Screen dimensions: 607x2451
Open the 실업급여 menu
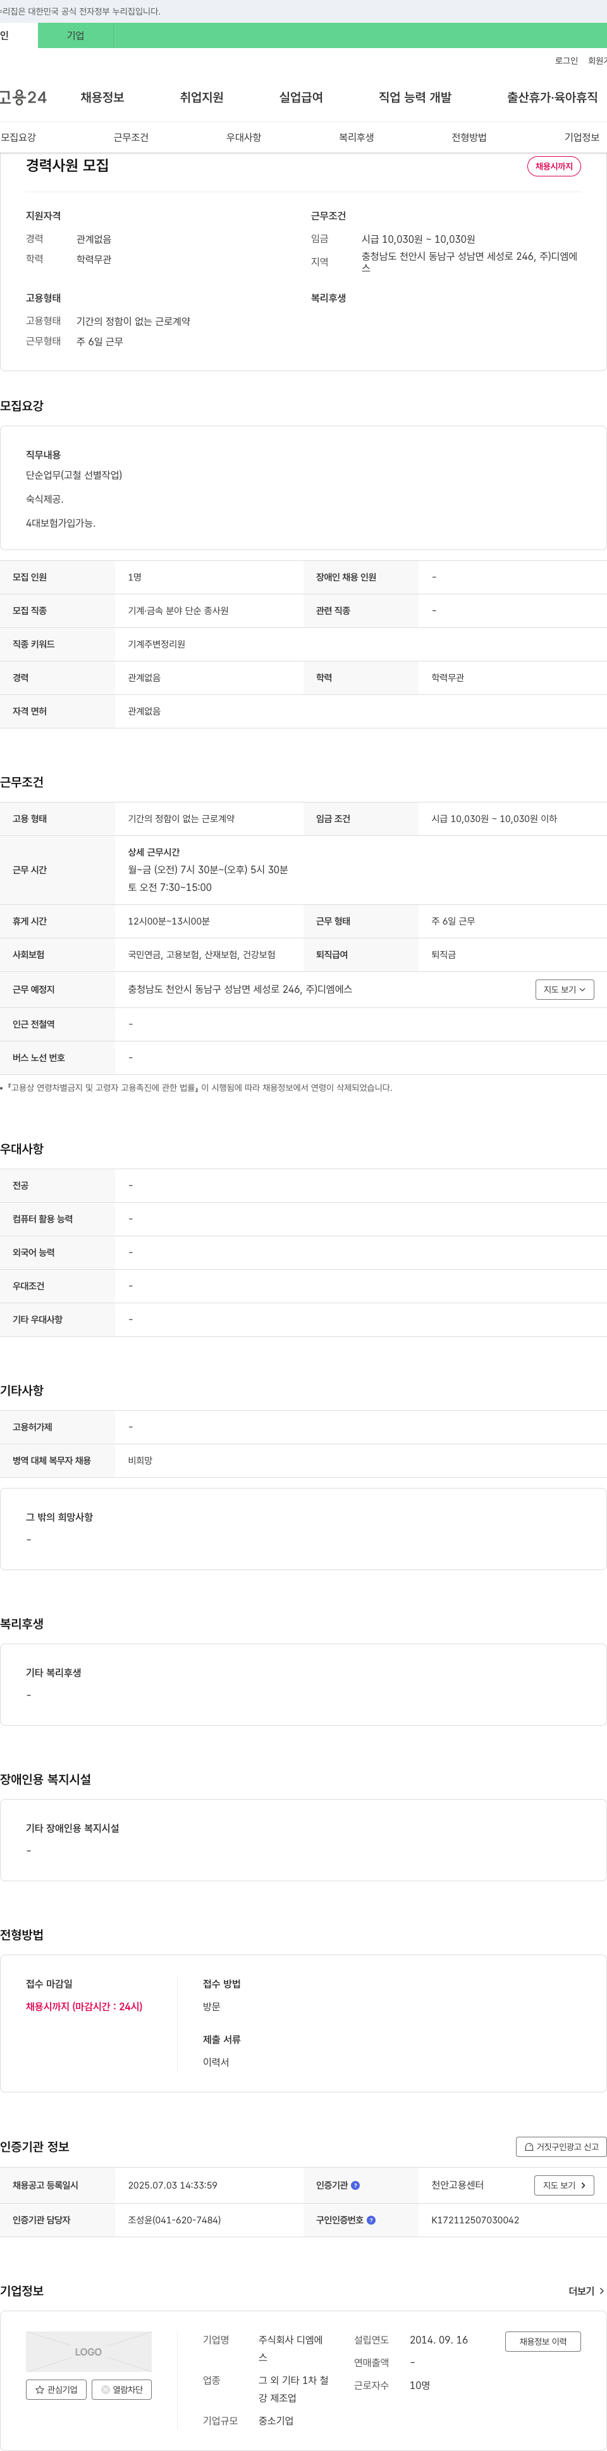300,97
